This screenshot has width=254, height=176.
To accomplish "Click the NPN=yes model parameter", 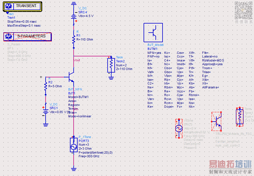I will (x=154, y=53).
